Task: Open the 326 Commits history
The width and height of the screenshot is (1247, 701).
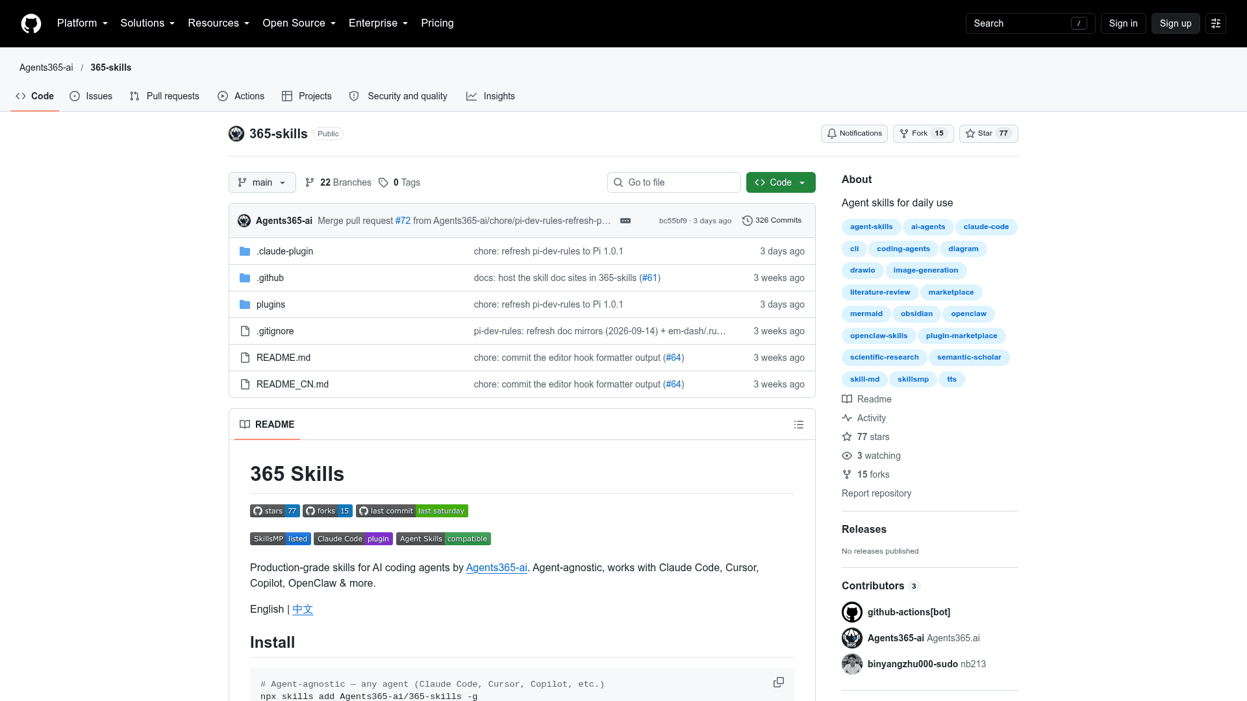Action: [x=772, y=221]
